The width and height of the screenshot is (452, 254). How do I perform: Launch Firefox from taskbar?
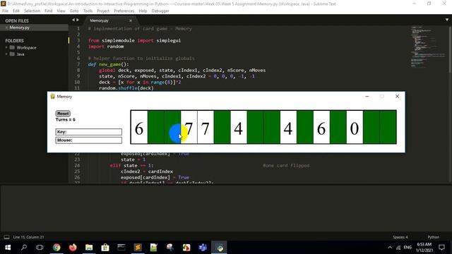[73, 248]
